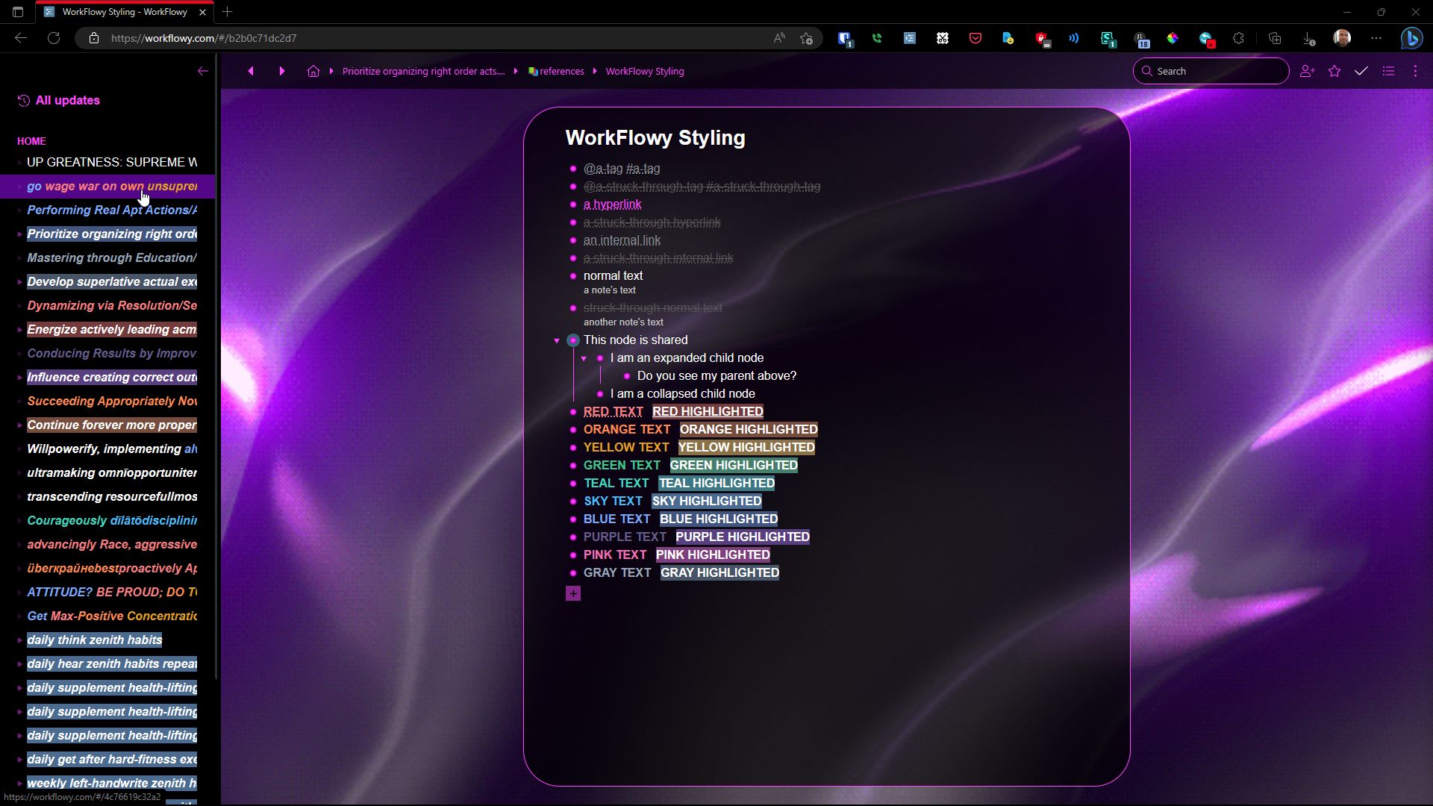
Task: Select 'Courageously' sidebar item
Action: (x=112, y=521)
